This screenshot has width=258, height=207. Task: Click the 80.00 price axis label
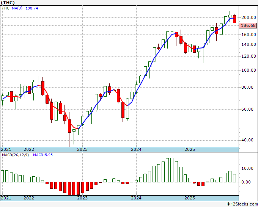click(247, 87)
